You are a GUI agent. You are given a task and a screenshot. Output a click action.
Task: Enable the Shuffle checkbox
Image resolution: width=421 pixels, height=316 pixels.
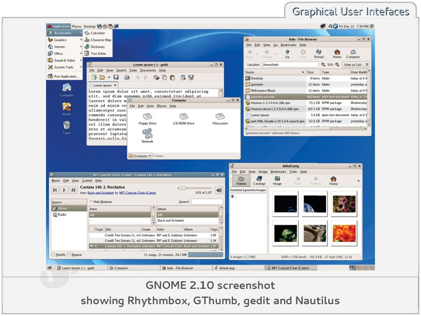(53, 255)
